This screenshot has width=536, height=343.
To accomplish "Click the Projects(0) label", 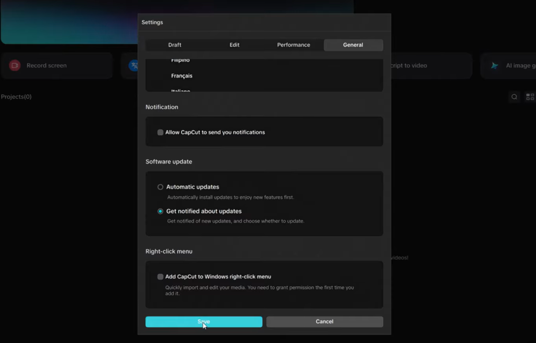I will pos(16,97).
